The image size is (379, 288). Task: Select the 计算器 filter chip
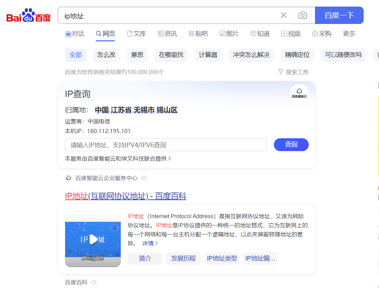coord(208,55)
